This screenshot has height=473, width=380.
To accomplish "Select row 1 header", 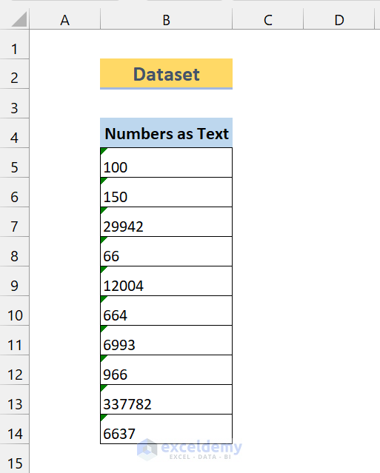I will [15, 44].
